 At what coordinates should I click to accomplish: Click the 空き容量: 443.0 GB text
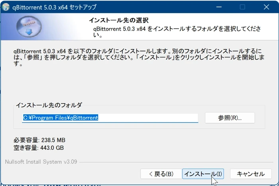pos(39,148)
